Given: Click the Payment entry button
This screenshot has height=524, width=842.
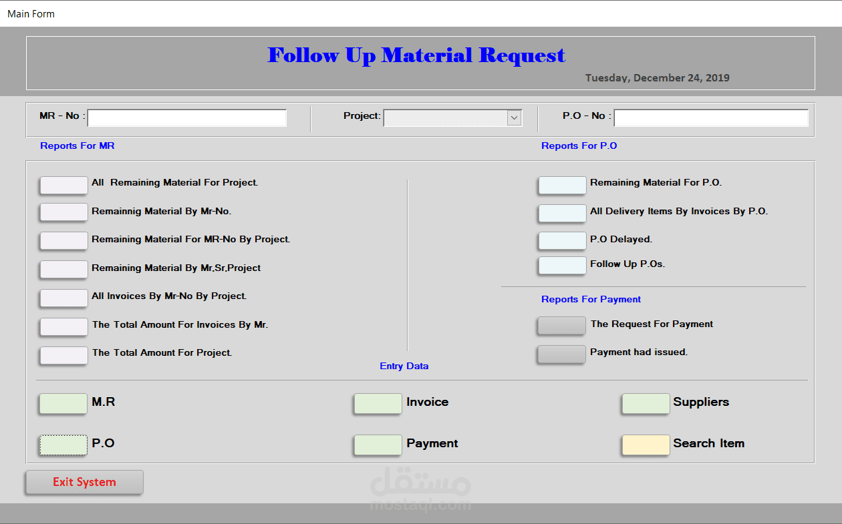Looking at the screenshot, I should pos(378,445).
